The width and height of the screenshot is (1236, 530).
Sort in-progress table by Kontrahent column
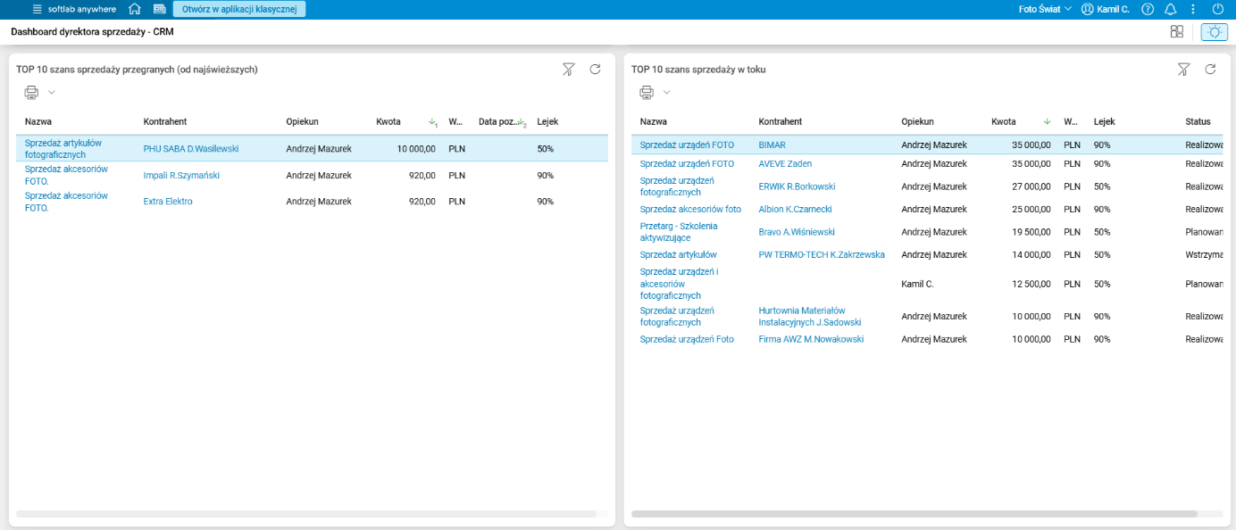tap(780, 121)
